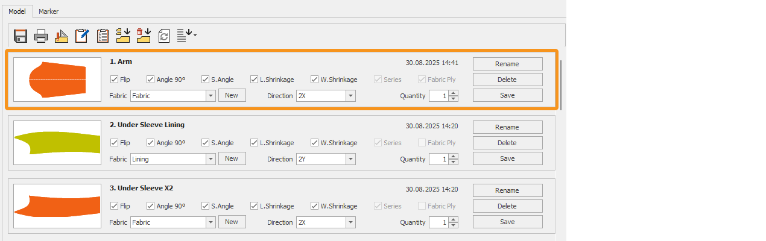Click the refresh document icon

[x=164, y=36]
